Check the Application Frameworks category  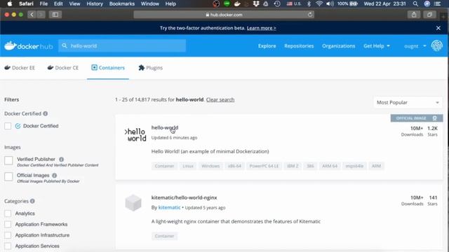click(x=8, y=224)
